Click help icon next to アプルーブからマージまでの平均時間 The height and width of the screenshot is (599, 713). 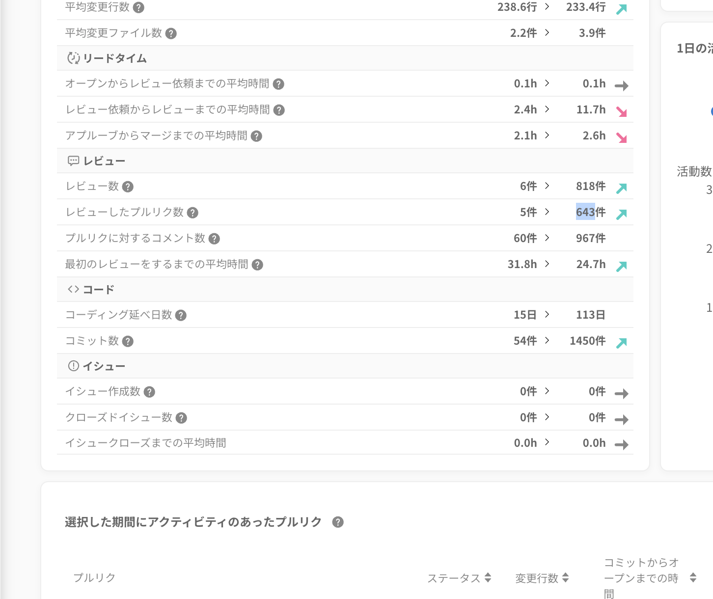pyautogui.click(x=256, y=136)
